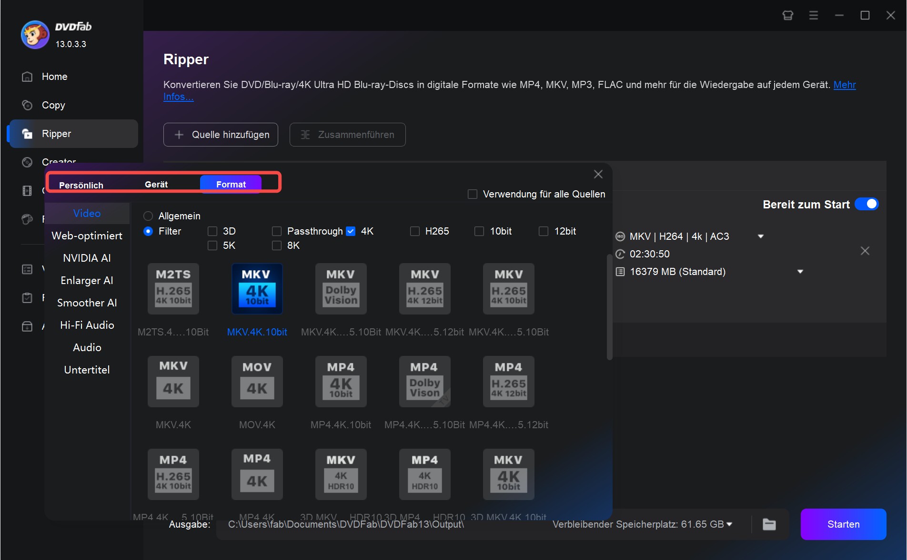Choose the 3D MKV 4K 10bit icon
Image resolution: width=907 pixels, height=560 pixels.
coord(509,474)
